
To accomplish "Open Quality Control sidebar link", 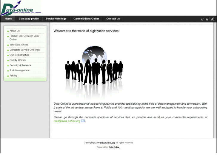I will pos(18,60).
